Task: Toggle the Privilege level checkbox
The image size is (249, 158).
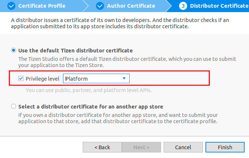Action: pos(21,78)
